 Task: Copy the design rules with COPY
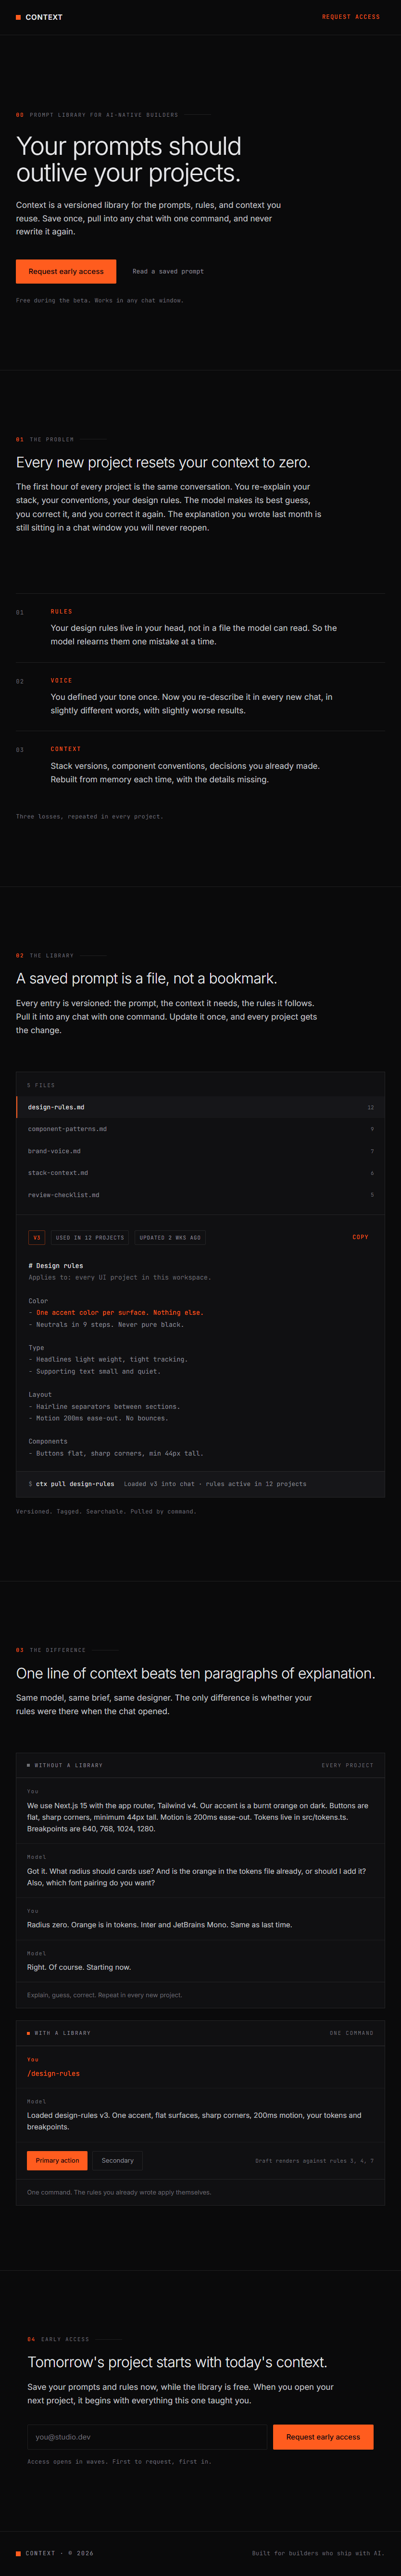tap(360, 1237)
